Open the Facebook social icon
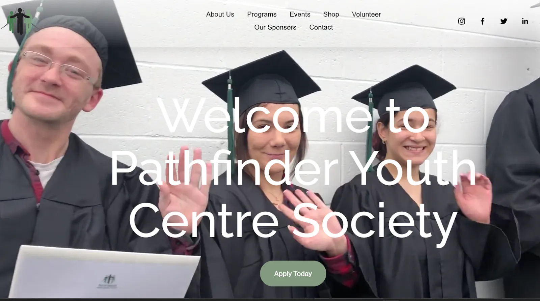This screenshot has height=301, width=540. click(482, 21)
